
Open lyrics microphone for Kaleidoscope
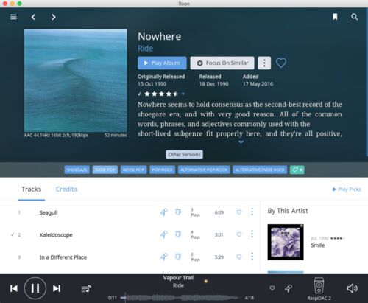tap(164, 234)
